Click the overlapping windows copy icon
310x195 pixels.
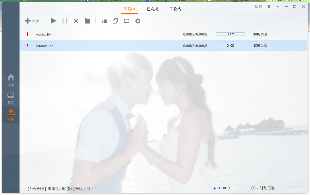tap(115, 21)
